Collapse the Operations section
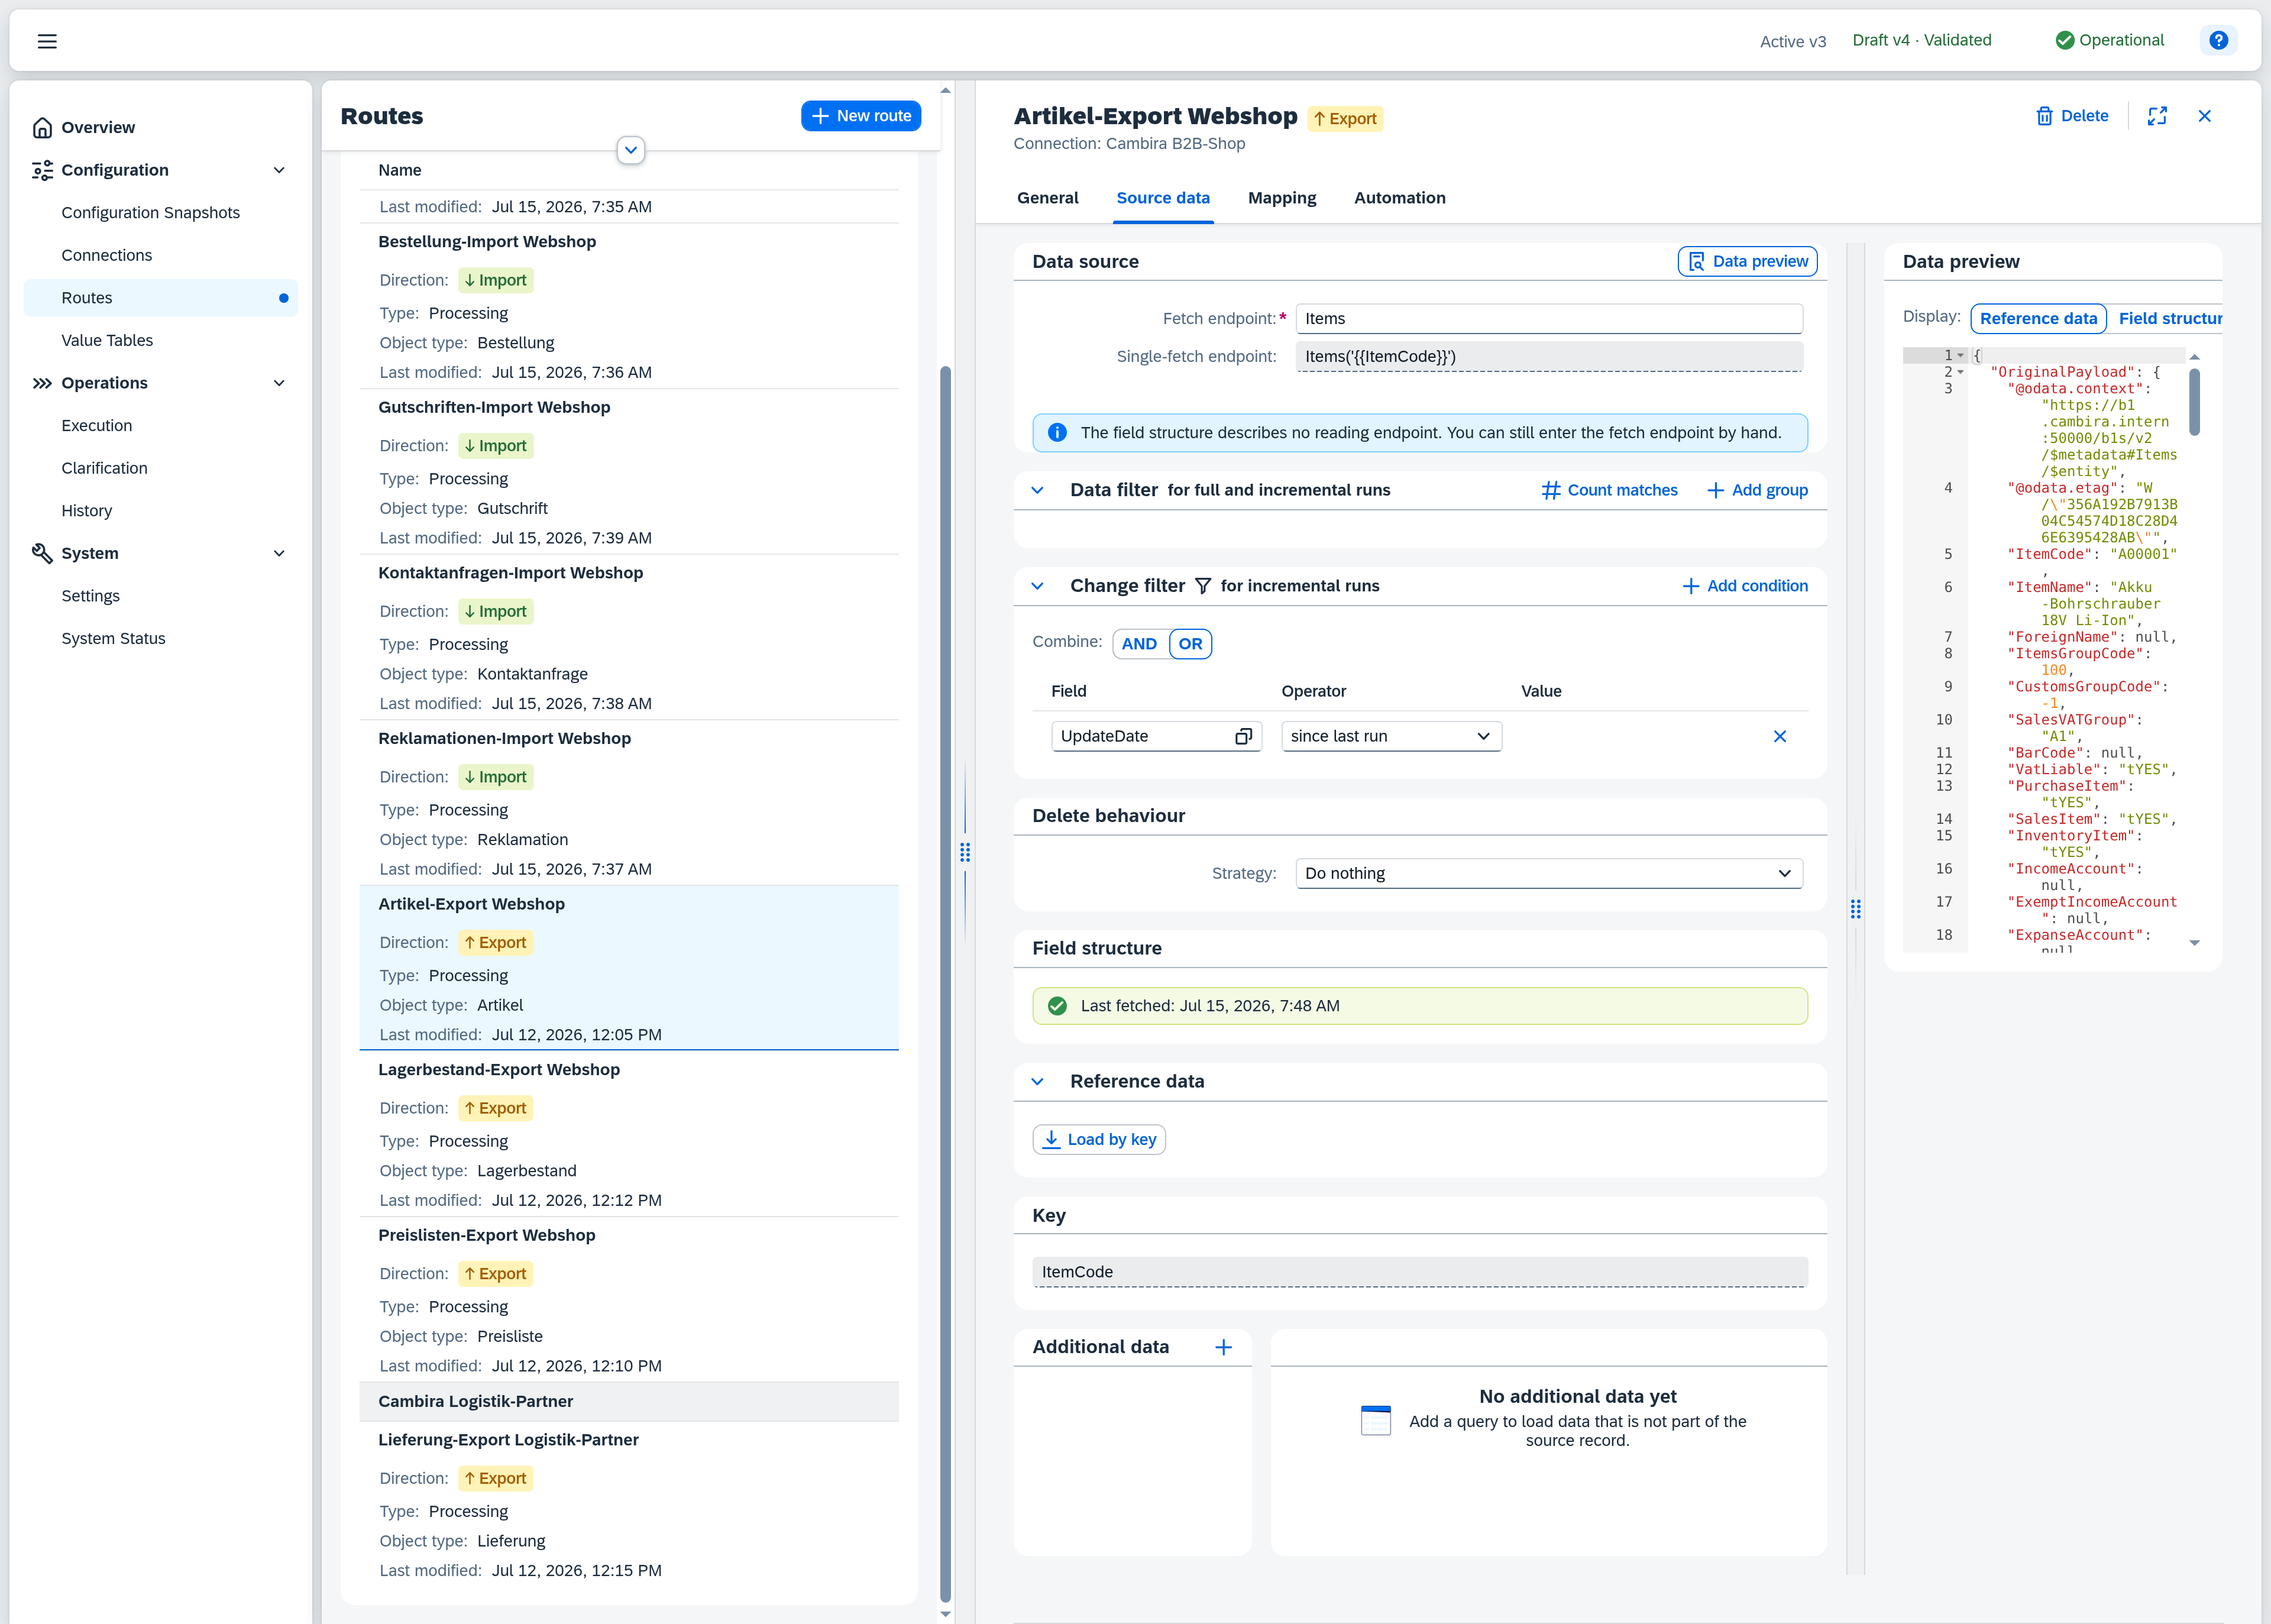 point(279,383)
